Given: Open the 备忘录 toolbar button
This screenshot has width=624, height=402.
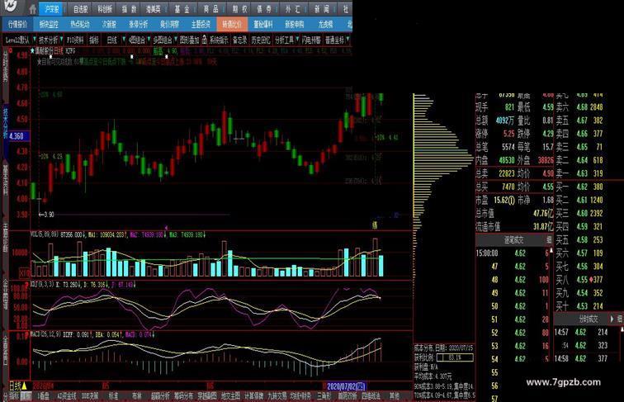Looking at the screenshot, I should pos(240,40).
